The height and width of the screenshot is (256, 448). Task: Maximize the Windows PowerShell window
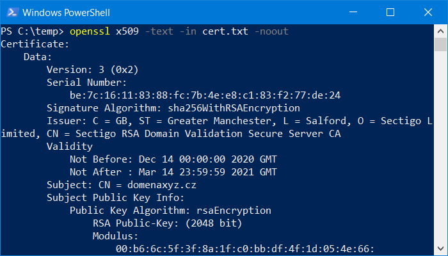pyautogui.click(x=390, y=12)
